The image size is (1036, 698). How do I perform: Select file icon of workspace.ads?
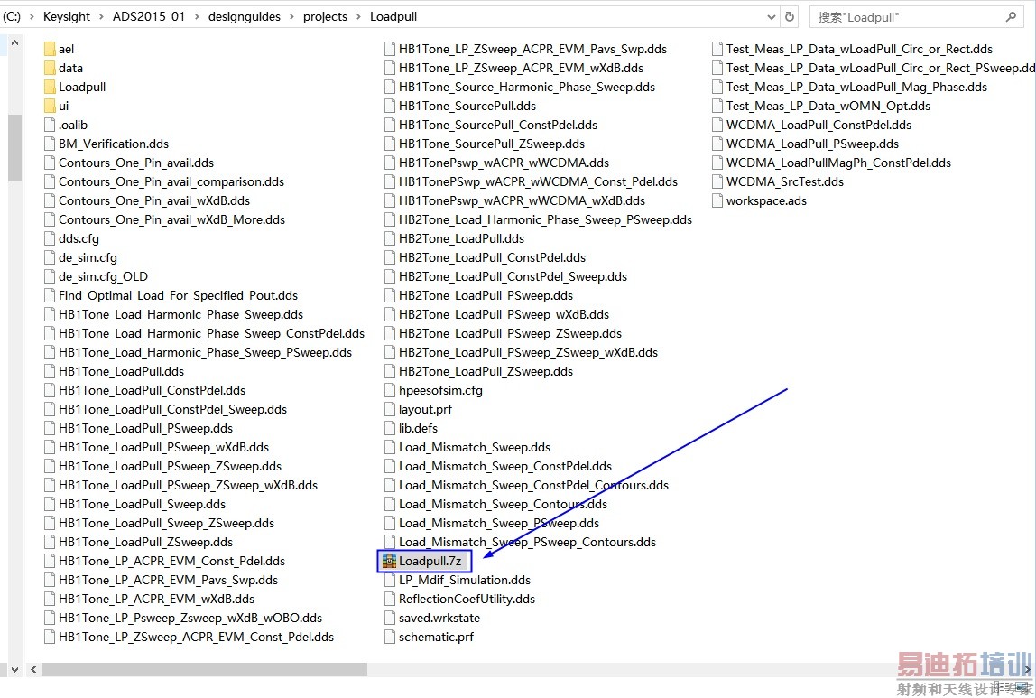(717, 201)
